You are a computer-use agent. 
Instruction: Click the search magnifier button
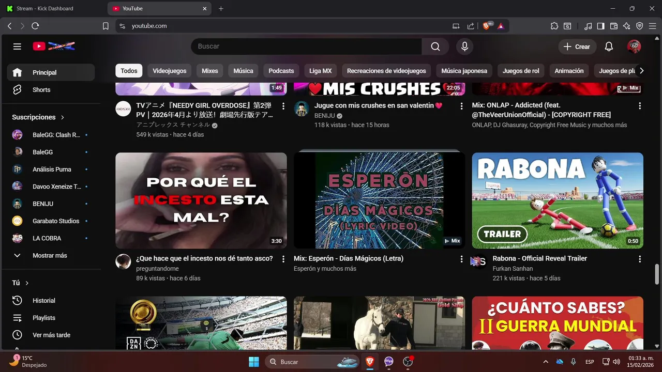click(x=435, y=47)
